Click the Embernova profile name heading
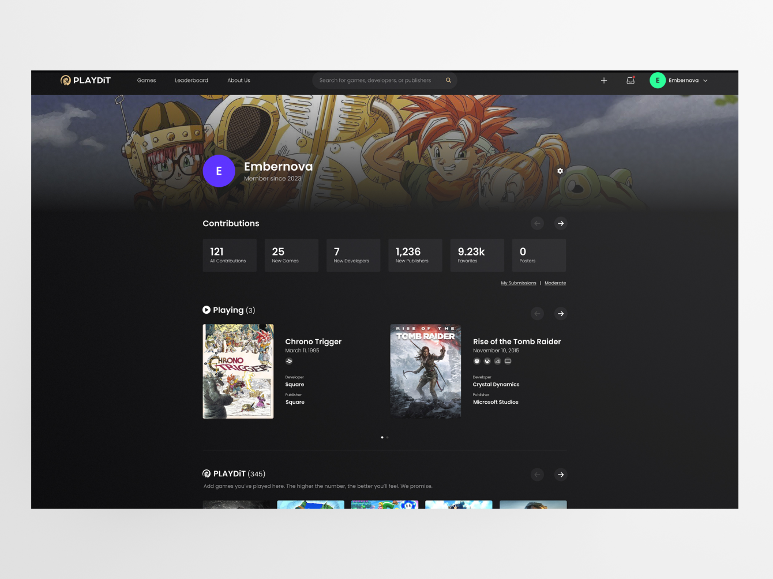This screenshot has width=773, height=579. (x=278, y=166)
